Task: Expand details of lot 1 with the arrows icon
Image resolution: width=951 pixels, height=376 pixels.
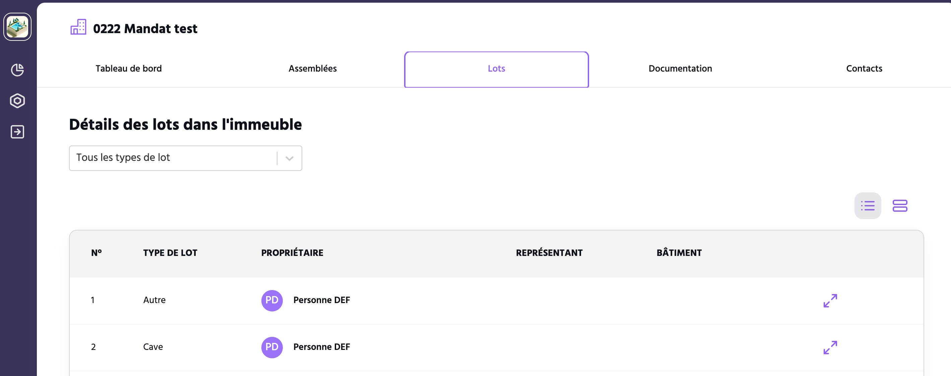Action: 830,300
